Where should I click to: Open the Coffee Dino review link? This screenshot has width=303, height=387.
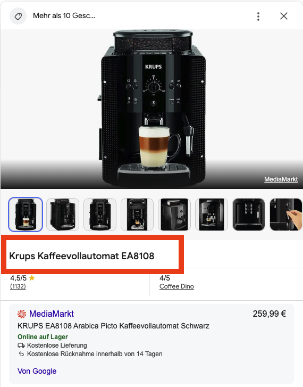click(176, 286)
